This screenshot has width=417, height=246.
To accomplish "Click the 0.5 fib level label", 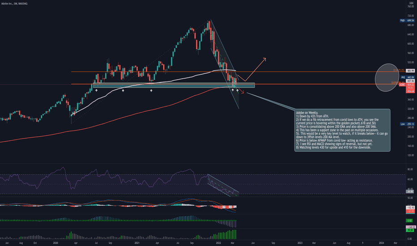I will click(x=399, y=70).
